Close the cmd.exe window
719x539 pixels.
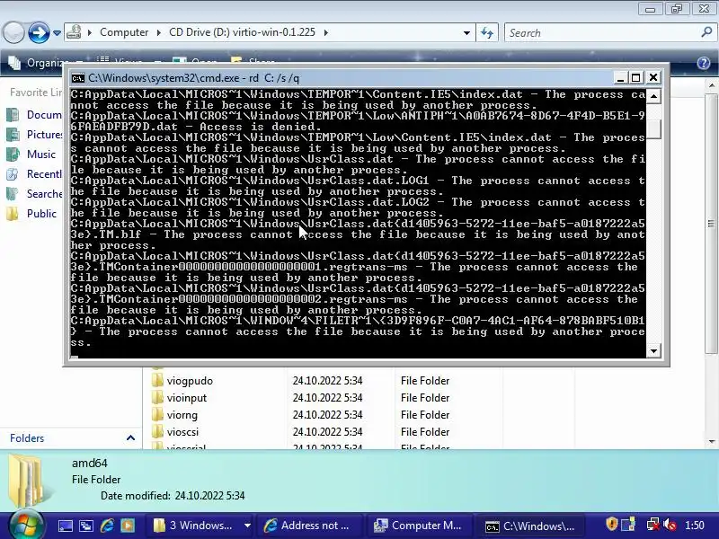click(653, 78)
